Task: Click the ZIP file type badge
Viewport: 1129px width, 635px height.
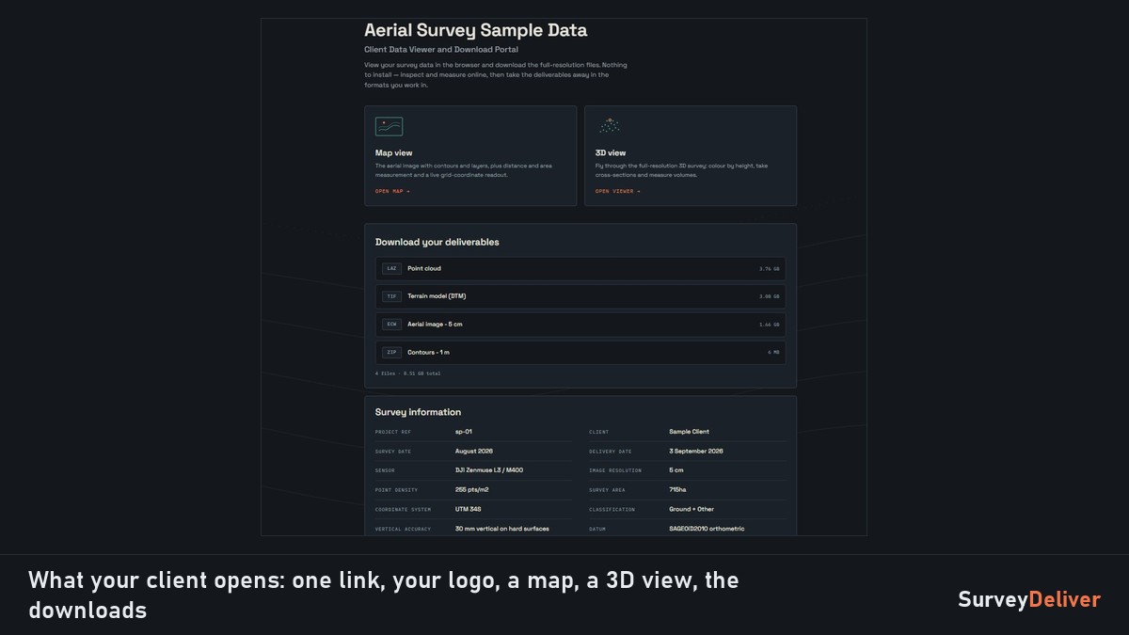Action: (x=391, y=352)
